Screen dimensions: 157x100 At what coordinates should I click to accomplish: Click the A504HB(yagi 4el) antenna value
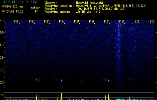pos(88,12)
